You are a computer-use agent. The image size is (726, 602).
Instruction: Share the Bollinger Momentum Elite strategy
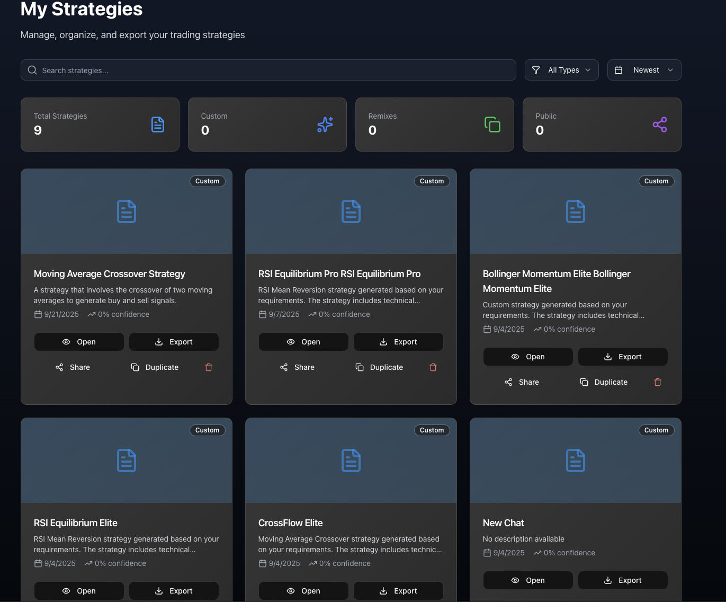[x=521, y=382]
